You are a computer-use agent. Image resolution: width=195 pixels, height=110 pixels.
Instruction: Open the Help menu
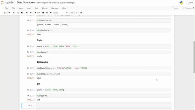click(64, 8)
